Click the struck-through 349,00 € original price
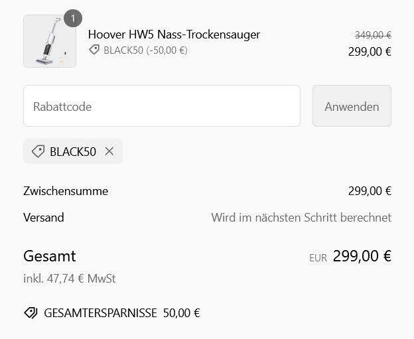This screenshot has height=339, width=414. 373,35
